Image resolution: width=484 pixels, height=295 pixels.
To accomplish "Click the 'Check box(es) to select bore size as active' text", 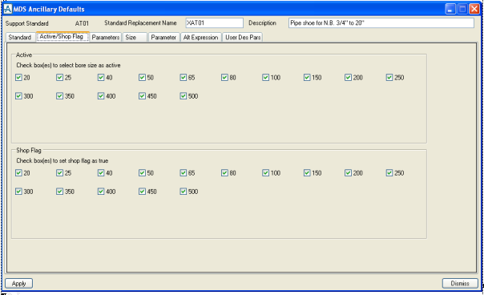I will 68,65.
